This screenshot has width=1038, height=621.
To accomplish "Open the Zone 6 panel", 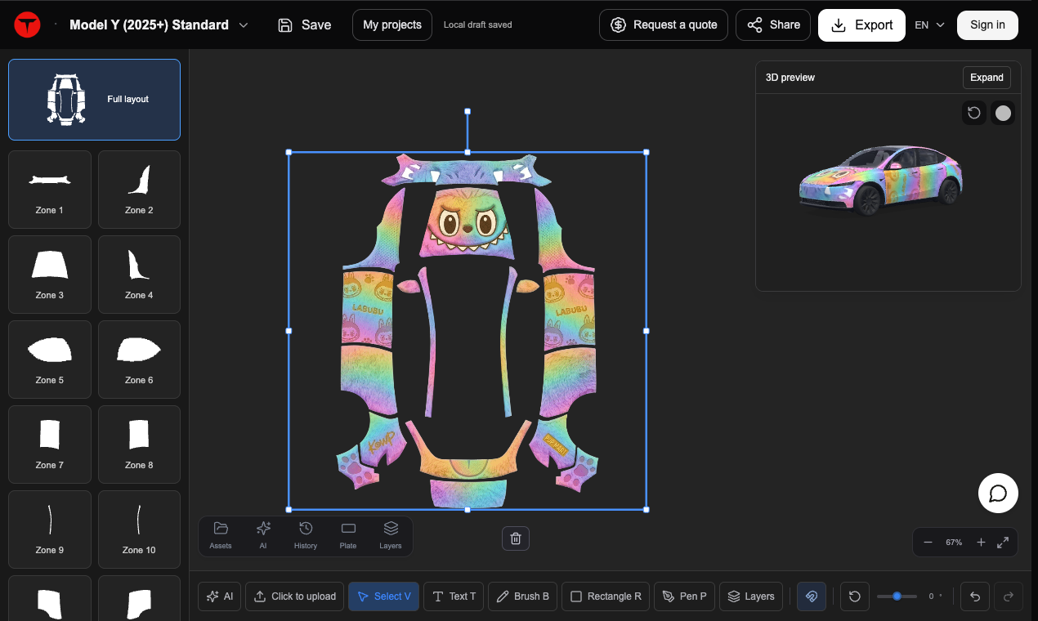I will coord(139,360).
